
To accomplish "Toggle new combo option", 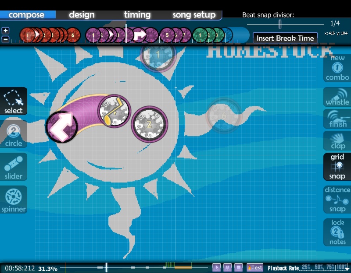I will [x=337, y=68].
